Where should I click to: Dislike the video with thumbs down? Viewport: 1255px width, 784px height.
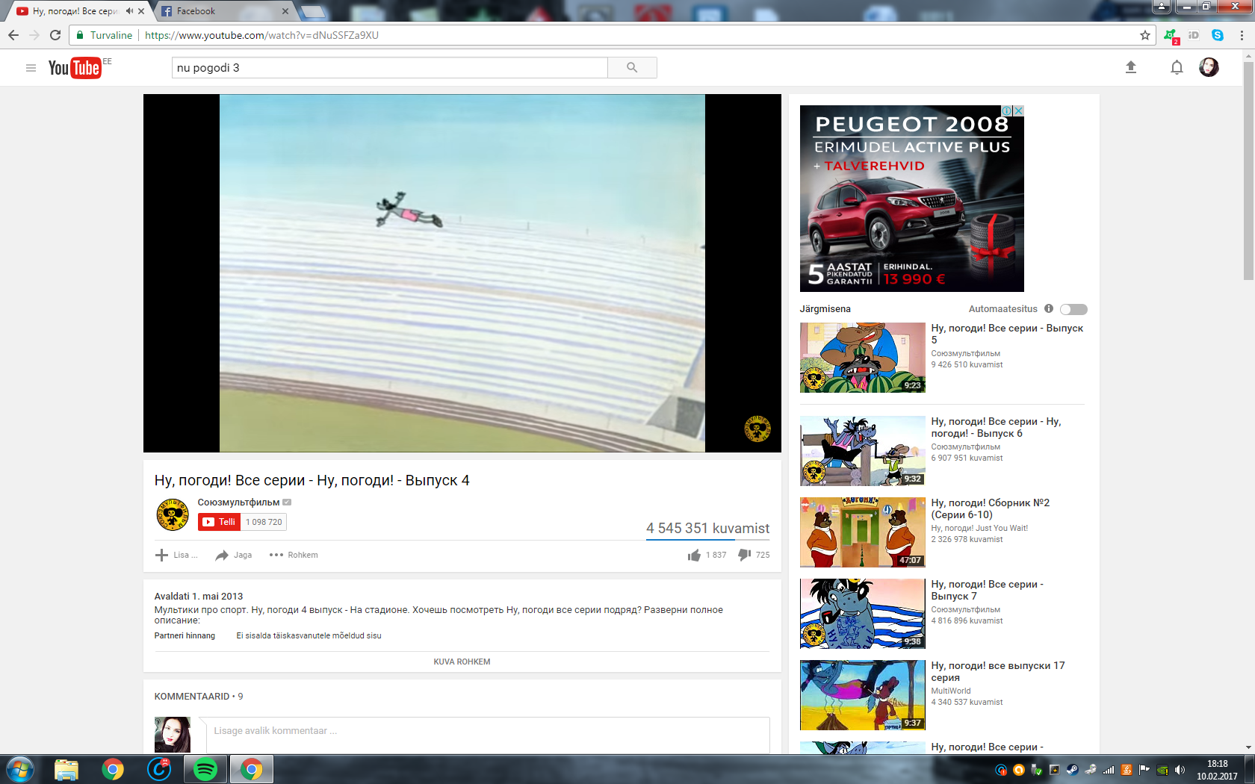pyautogui.click(x=745, y=555)
